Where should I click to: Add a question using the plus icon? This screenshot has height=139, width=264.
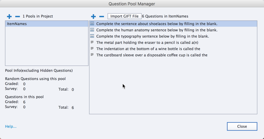[x=93, y=16]
